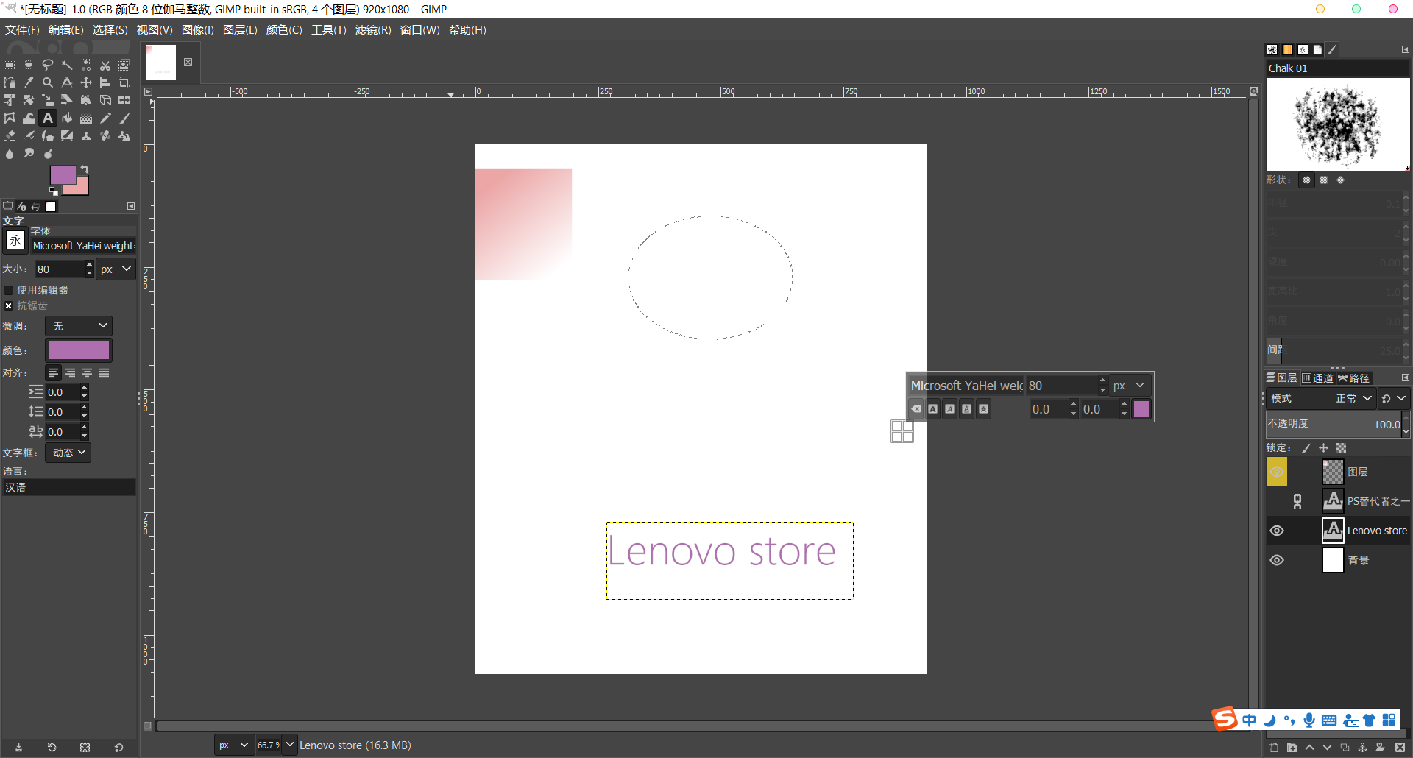The height and width of the screenshot is (758, 1413).
Task: Select the Zoom magnifier tool
Action: click(48, 82)
